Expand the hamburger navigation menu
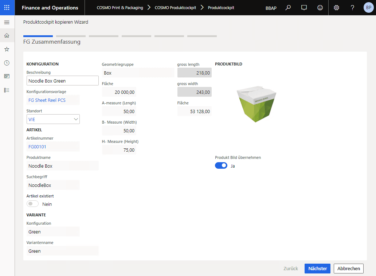The image size is (376, 276). pos(7,22)
